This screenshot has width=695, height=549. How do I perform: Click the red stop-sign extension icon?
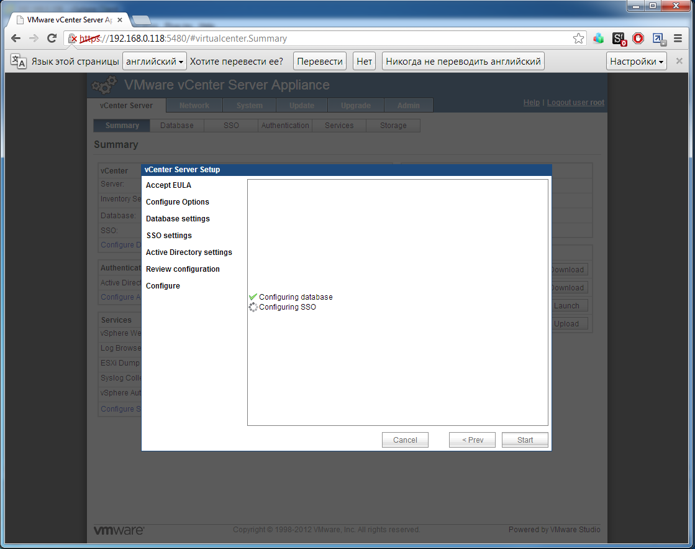click(x=638, y=39)
